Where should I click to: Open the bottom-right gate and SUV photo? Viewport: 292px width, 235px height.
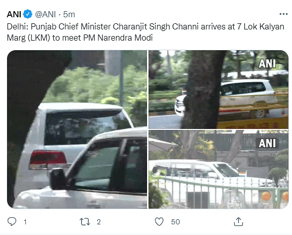[x=218, y=170]
